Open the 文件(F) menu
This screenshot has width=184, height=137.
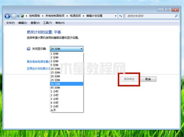tap(10, 23)
